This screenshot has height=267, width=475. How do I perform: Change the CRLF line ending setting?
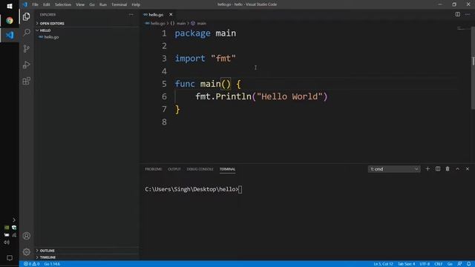tap(439, 264)
